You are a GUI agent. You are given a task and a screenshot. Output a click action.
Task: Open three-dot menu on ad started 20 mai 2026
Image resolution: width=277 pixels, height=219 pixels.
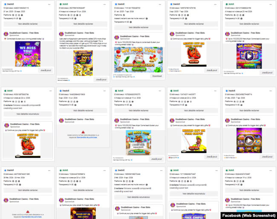click(x=271, y=4)
